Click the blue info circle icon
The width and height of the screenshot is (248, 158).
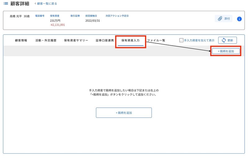coord(239,19)
